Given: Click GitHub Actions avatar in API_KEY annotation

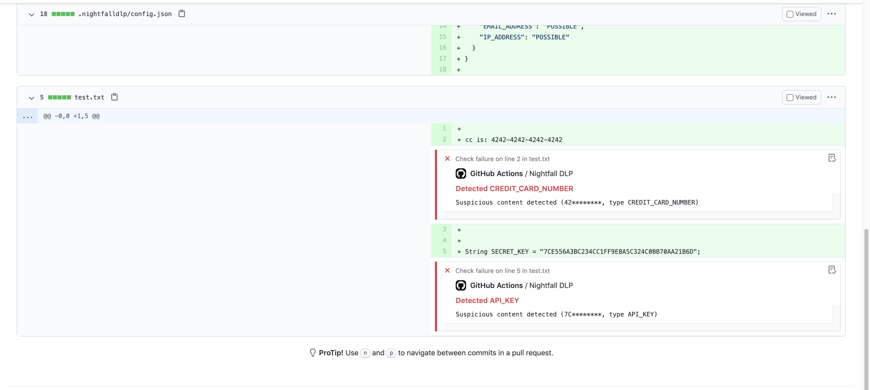Looking at the screenshot, I should [461, 285].
